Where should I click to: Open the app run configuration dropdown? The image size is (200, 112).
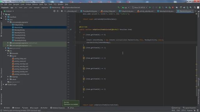[126, 7]
